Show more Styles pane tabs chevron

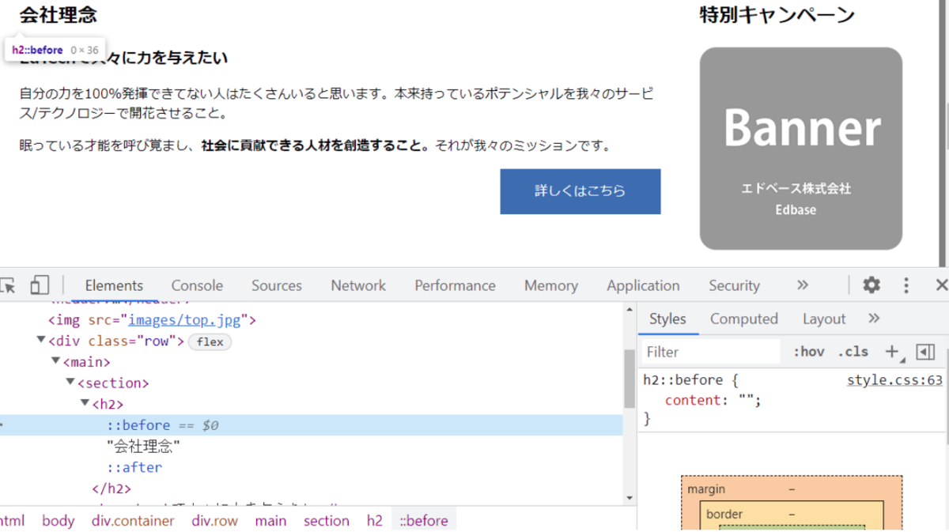point(874,319)
